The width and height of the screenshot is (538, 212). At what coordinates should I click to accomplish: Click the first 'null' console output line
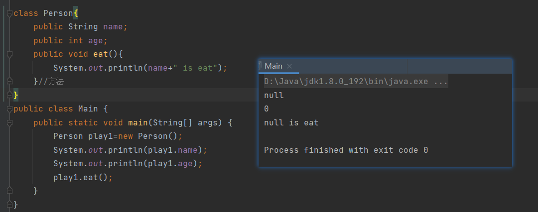274,96
